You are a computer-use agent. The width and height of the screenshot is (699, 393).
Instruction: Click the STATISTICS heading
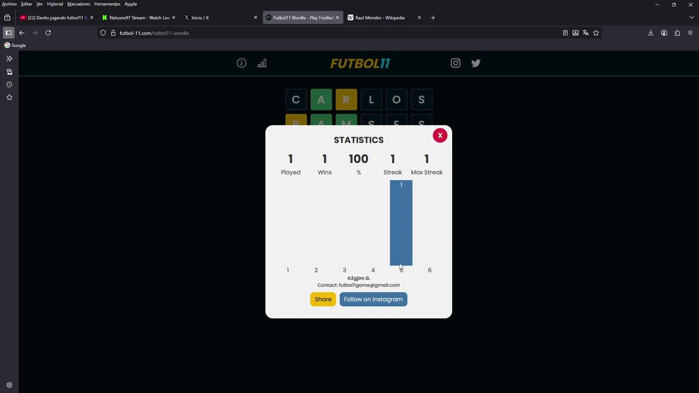(359, 140)
